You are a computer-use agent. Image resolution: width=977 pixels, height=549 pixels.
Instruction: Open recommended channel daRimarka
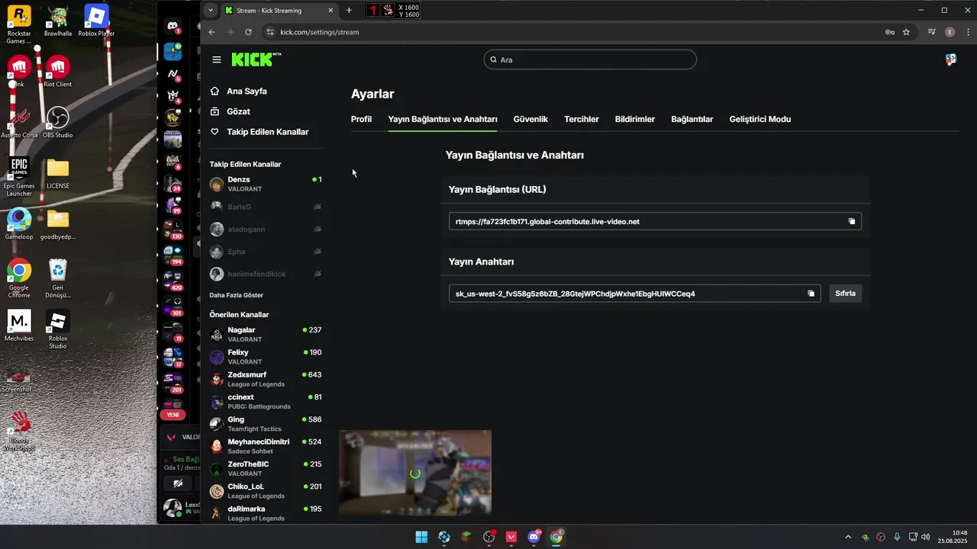pos(266,512)
